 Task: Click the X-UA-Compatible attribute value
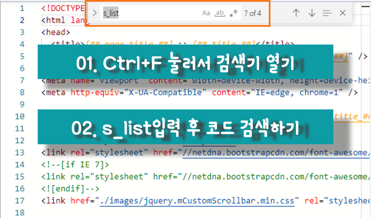[x=165, y=92]
